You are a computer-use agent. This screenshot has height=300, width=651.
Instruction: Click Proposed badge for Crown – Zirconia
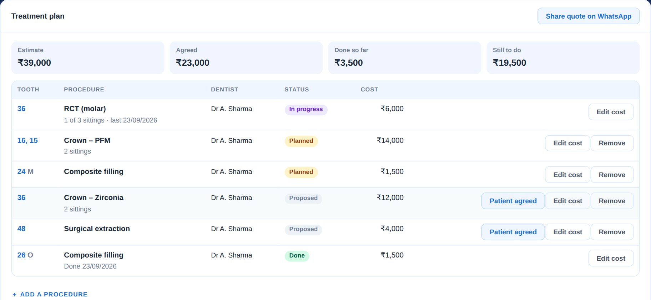pos(303,198)
